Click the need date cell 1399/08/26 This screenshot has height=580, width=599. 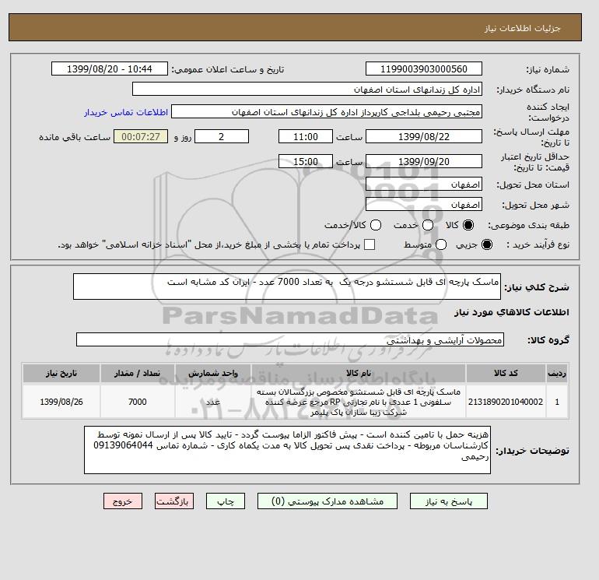point(61,402)
